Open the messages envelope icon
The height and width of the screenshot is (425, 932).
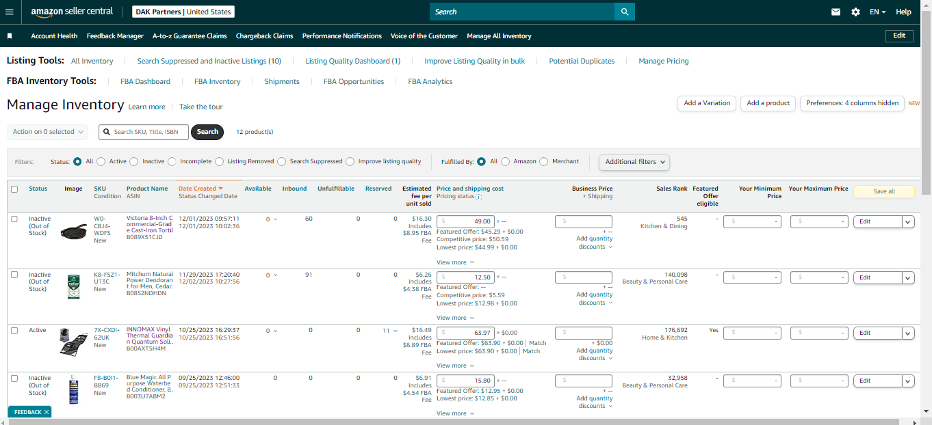click(836, 12)
